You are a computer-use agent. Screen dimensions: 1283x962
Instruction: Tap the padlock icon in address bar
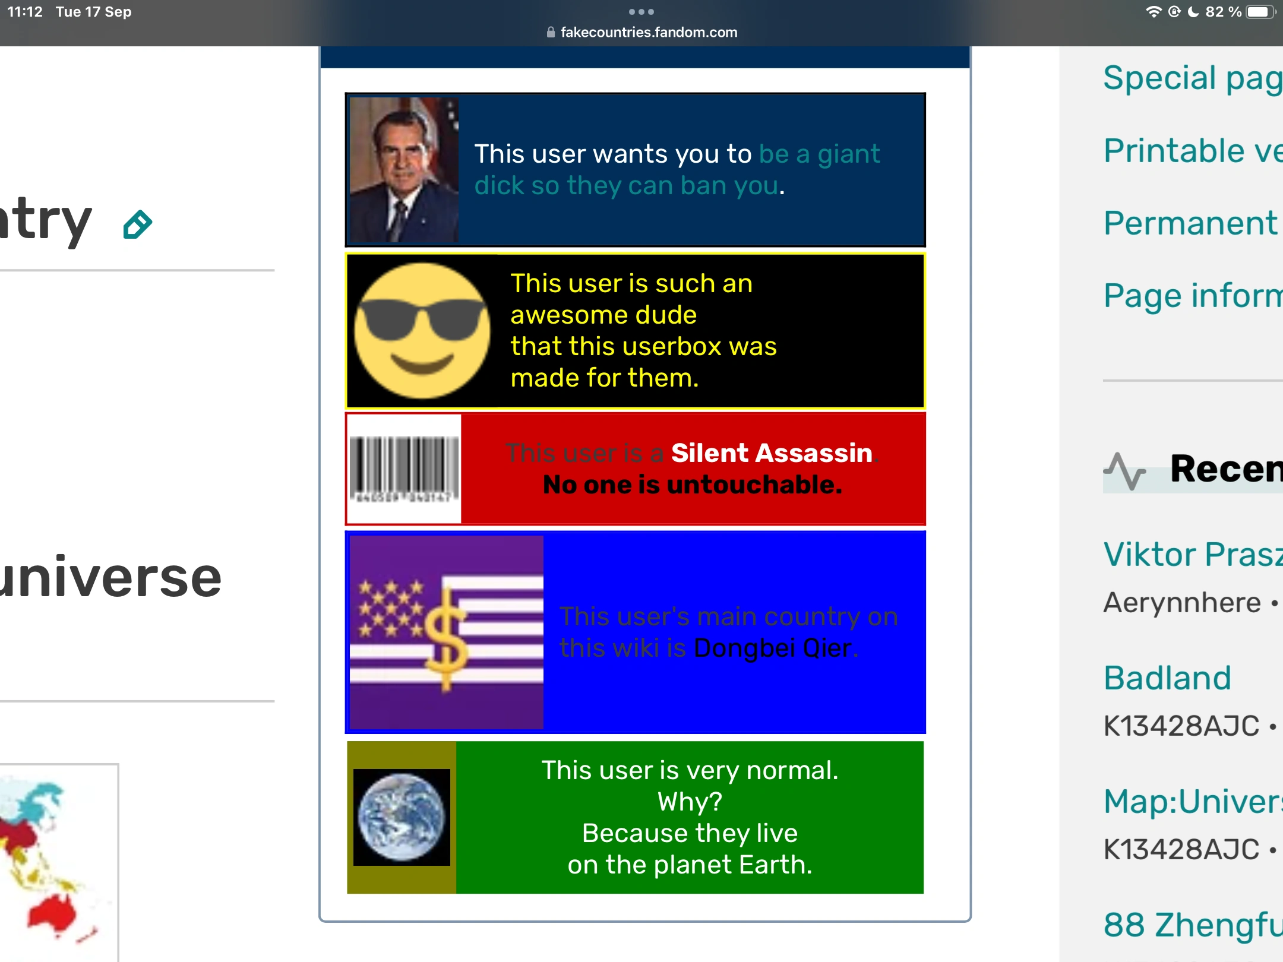551,33
